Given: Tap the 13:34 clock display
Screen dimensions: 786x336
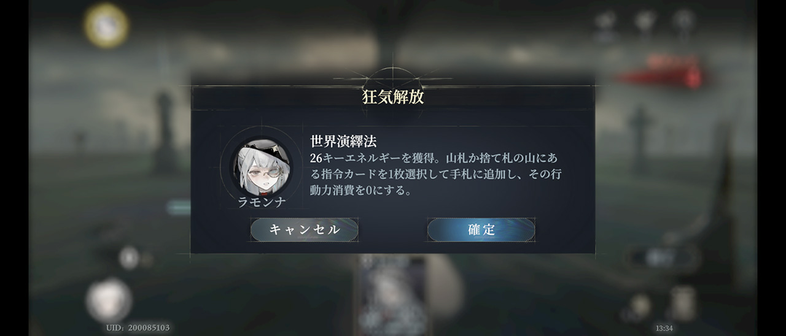Looking at the screenshot, I should click(x=664, y=328).
